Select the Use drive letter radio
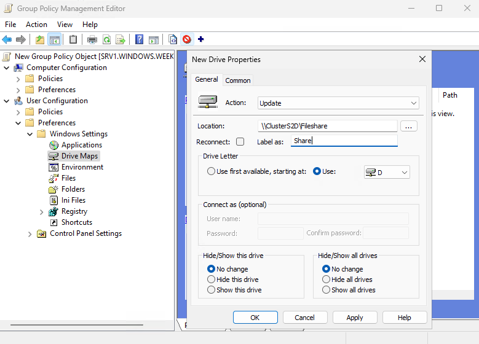This screenshot has height=344, width=479. point(317,171)
